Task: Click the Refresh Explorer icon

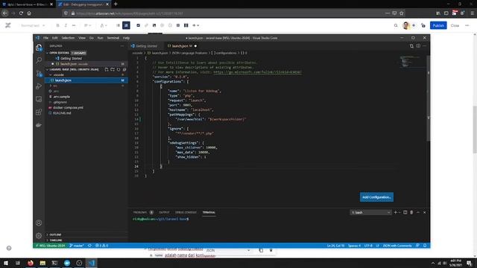Action: coord(119,69)
